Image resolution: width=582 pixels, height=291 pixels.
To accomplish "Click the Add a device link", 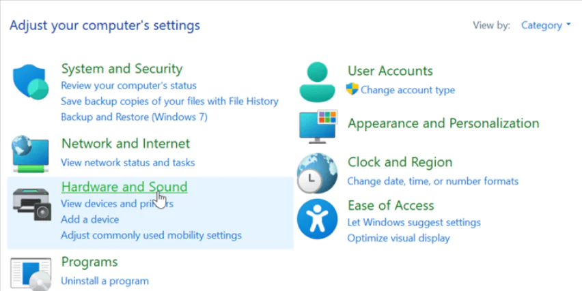I will click(89, 219).
